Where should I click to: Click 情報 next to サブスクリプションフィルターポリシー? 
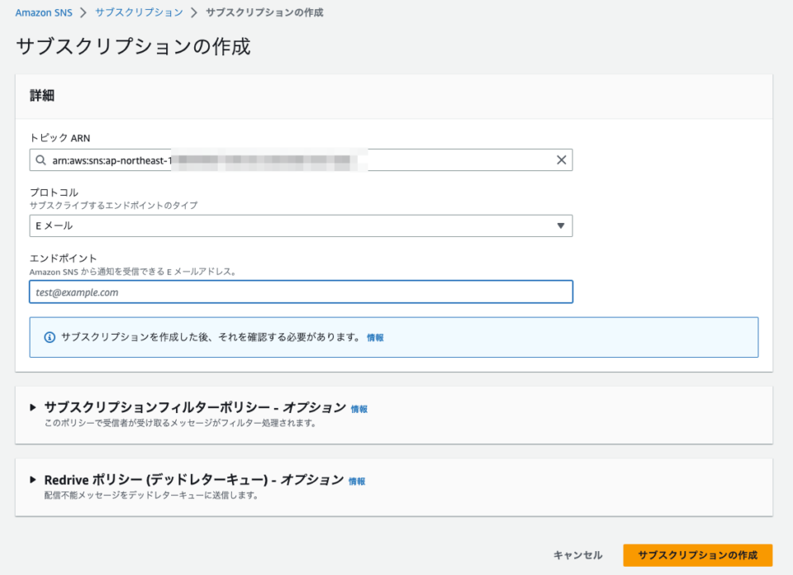pos(359,407)
